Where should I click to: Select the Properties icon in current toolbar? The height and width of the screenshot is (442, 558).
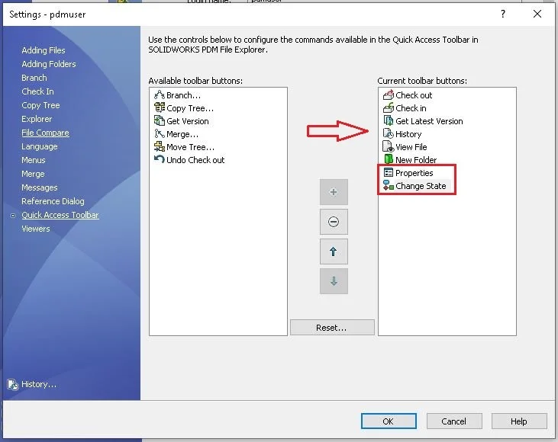point(389,173)
